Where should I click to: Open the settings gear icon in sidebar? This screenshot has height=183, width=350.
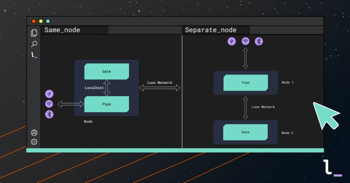tap(34, 142)
